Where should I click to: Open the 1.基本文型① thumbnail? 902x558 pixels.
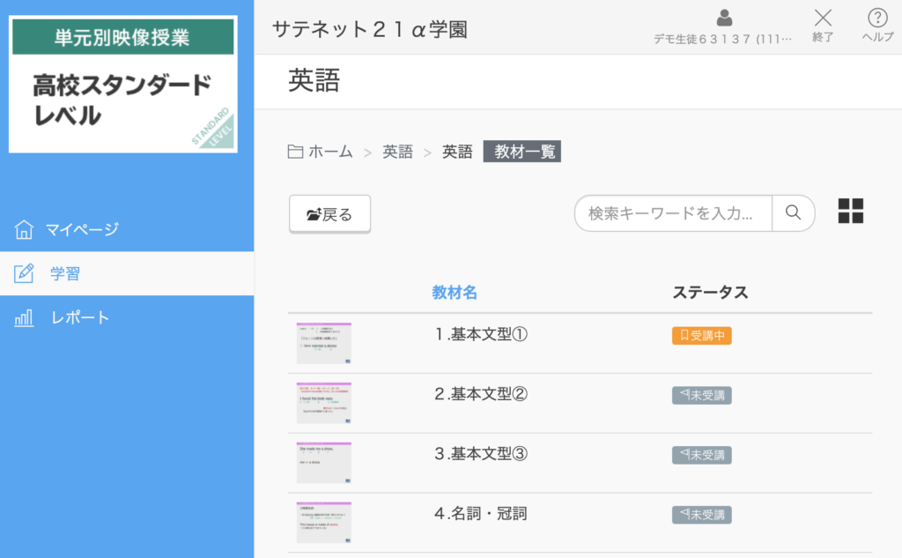pos(324,343)
